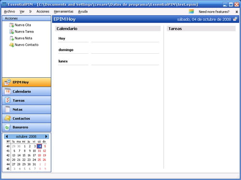The image size is (241, 180).
Task: Click the EPIM Hoy clock icon
Action: (x=7, y=82)
